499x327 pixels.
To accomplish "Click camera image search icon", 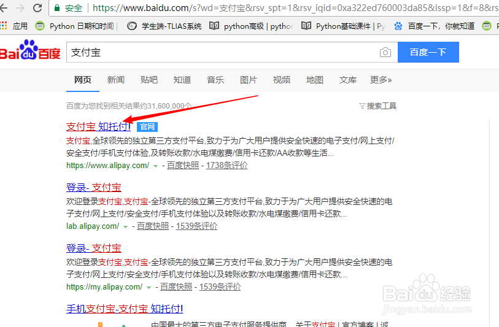I will tap(385, 52).
